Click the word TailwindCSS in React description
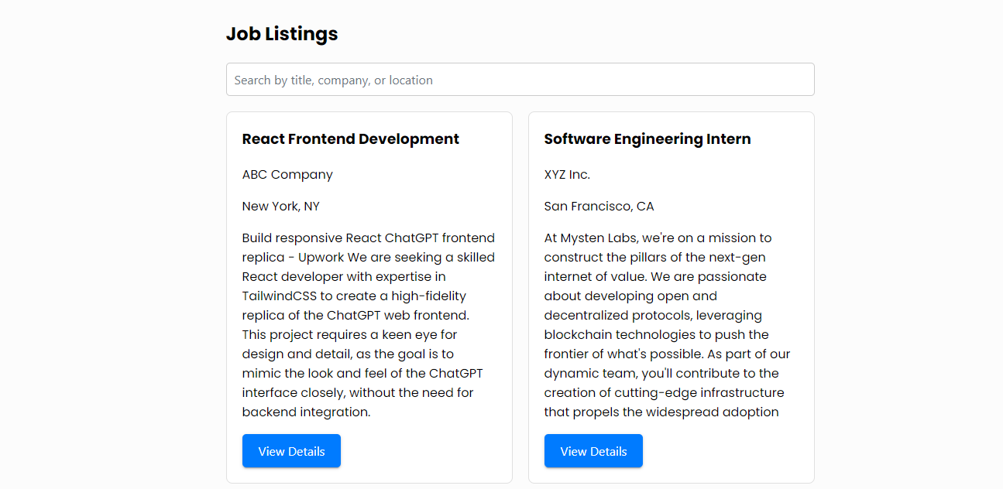Image resolution: width=1003 pixels, height=489 pixels. click(279, 296)
